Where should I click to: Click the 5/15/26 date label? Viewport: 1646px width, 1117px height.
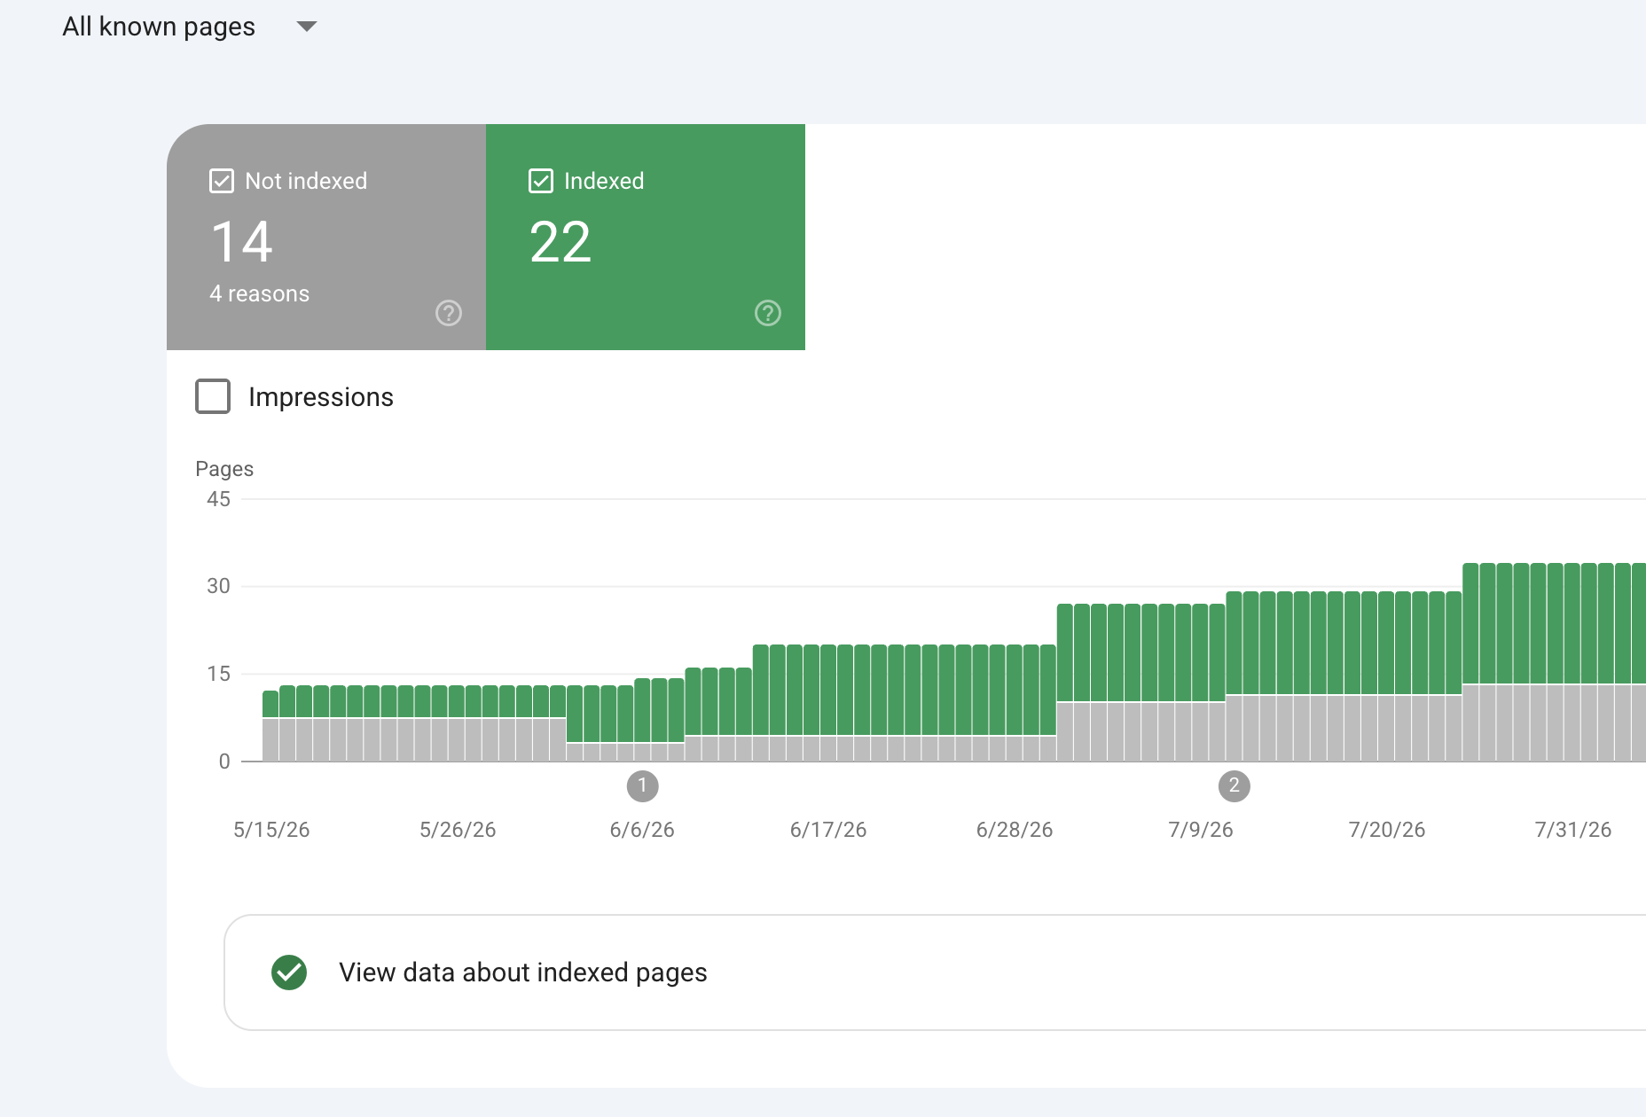click(x=271, y=830)
